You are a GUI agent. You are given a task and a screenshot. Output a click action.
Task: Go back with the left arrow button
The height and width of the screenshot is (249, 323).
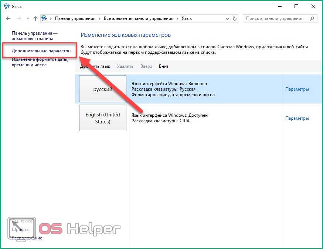8,18
